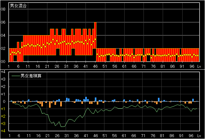This screenshot has height=139, width=205.
Task: Select the yellow +4 label in lower chart
Action: tap(3, 131)
